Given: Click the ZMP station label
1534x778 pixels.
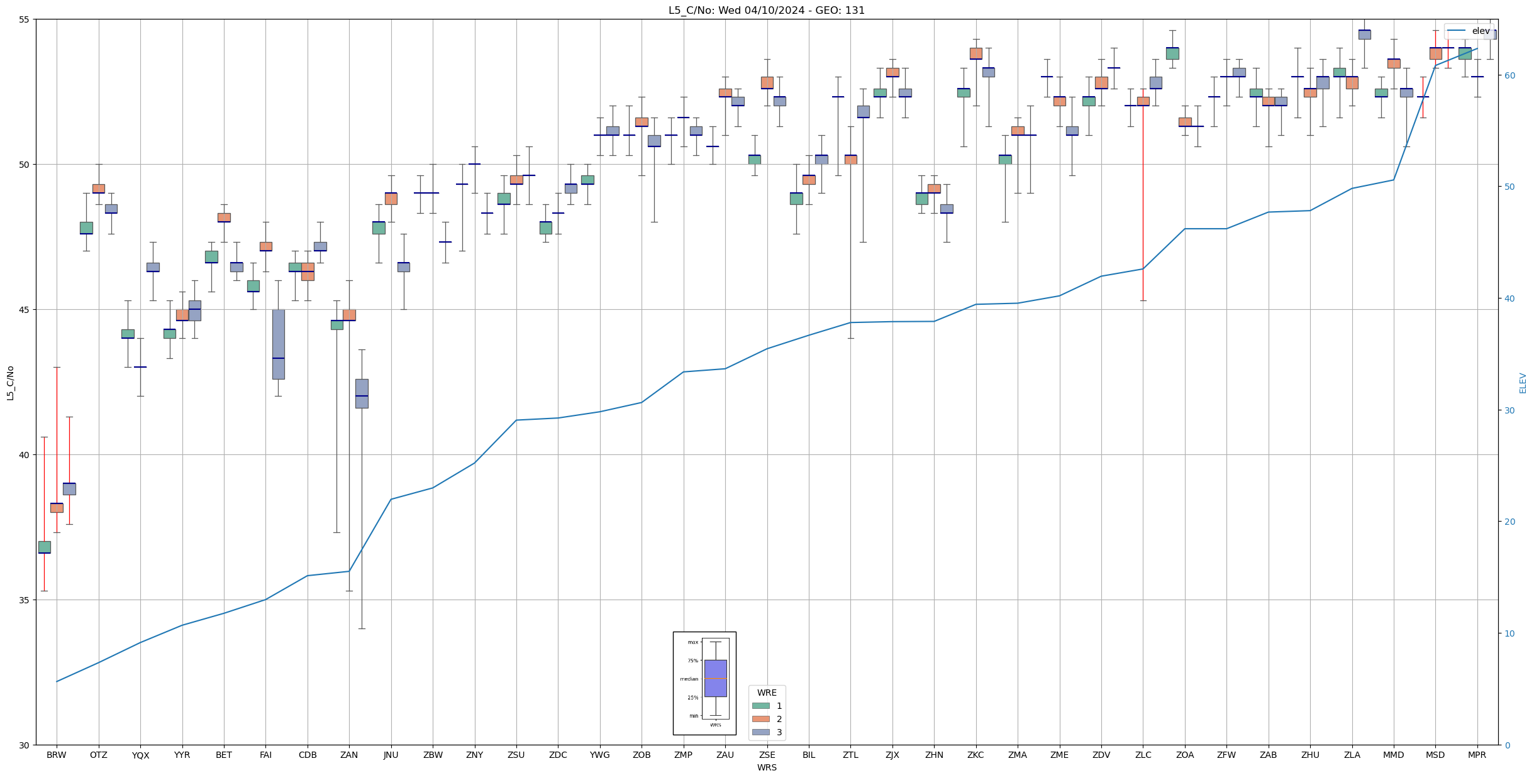Looking at the screenshot, I should tap(683, 755).
